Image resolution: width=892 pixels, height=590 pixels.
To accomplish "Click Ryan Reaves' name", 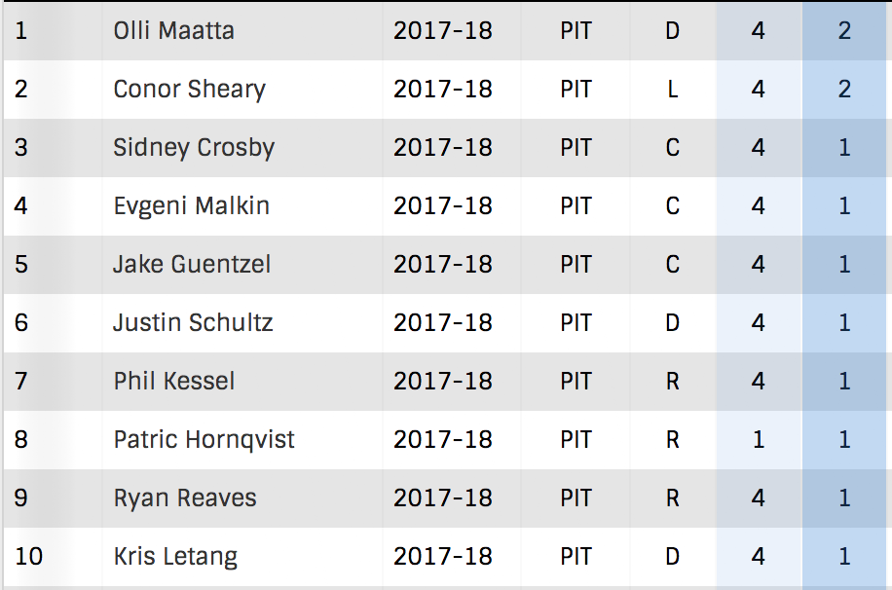I will click(x=185, y=498).
